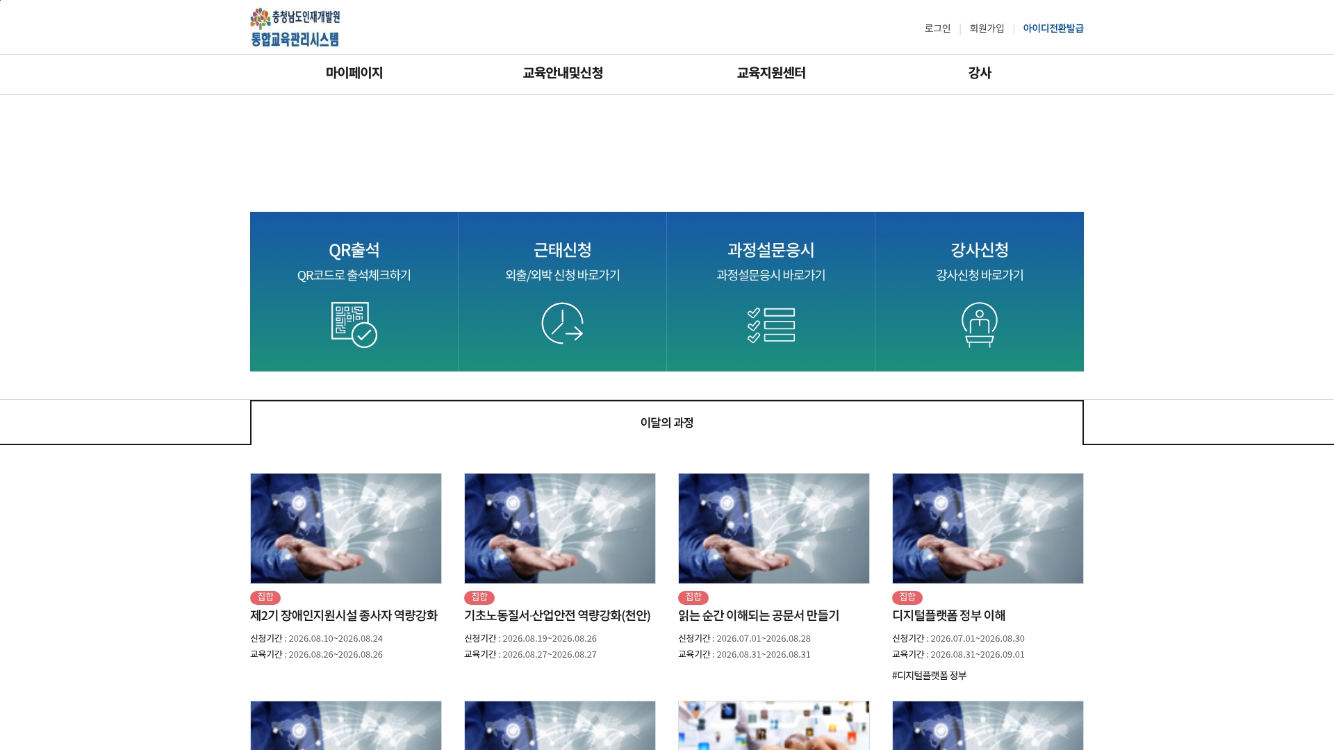The height and width of the screenshot is (750, 1334).
Task: Click 외출/외박 신청 바로가기 text
Action: click(x=563, y=275)
